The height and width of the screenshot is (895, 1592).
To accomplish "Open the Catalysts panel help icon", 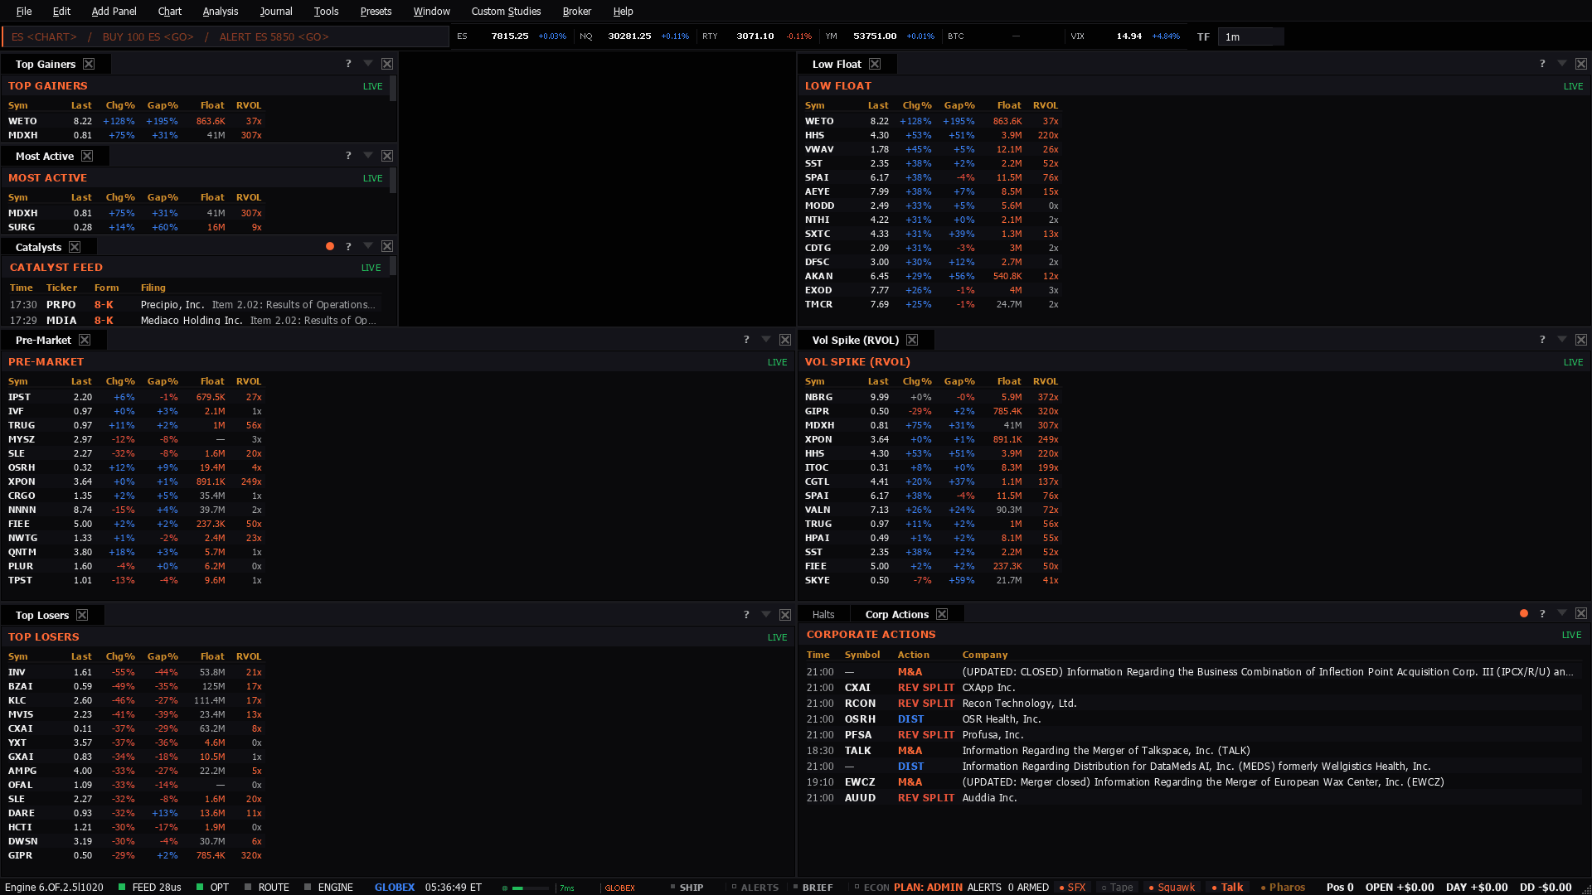I will coord(348,246).
